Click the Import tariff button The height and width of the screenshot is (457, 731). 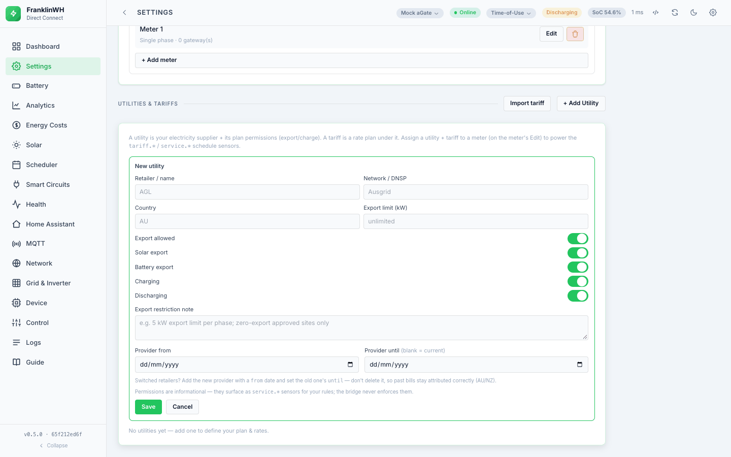coord(527,104)
